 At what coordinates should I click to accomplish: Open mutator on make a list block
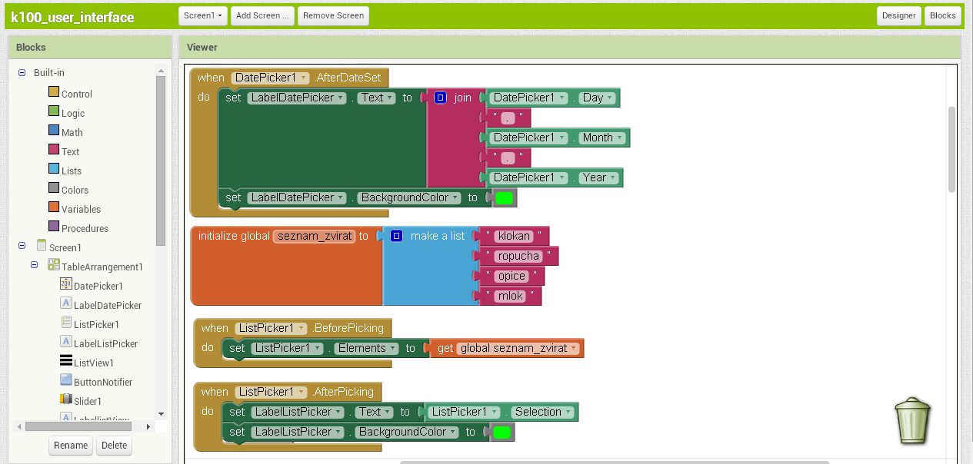[x=396, y=236]
